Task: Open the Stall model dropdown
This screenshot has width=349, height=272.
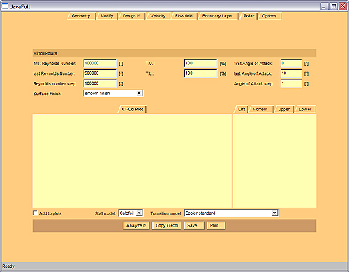Action: (131, 213)
